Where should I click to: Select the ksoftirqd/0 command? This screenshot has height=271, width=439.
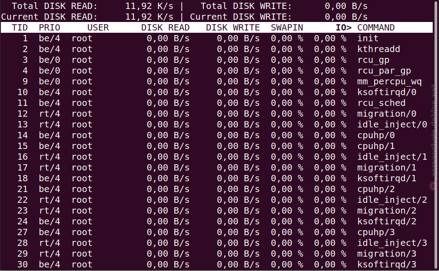click(x=387, y=92)
